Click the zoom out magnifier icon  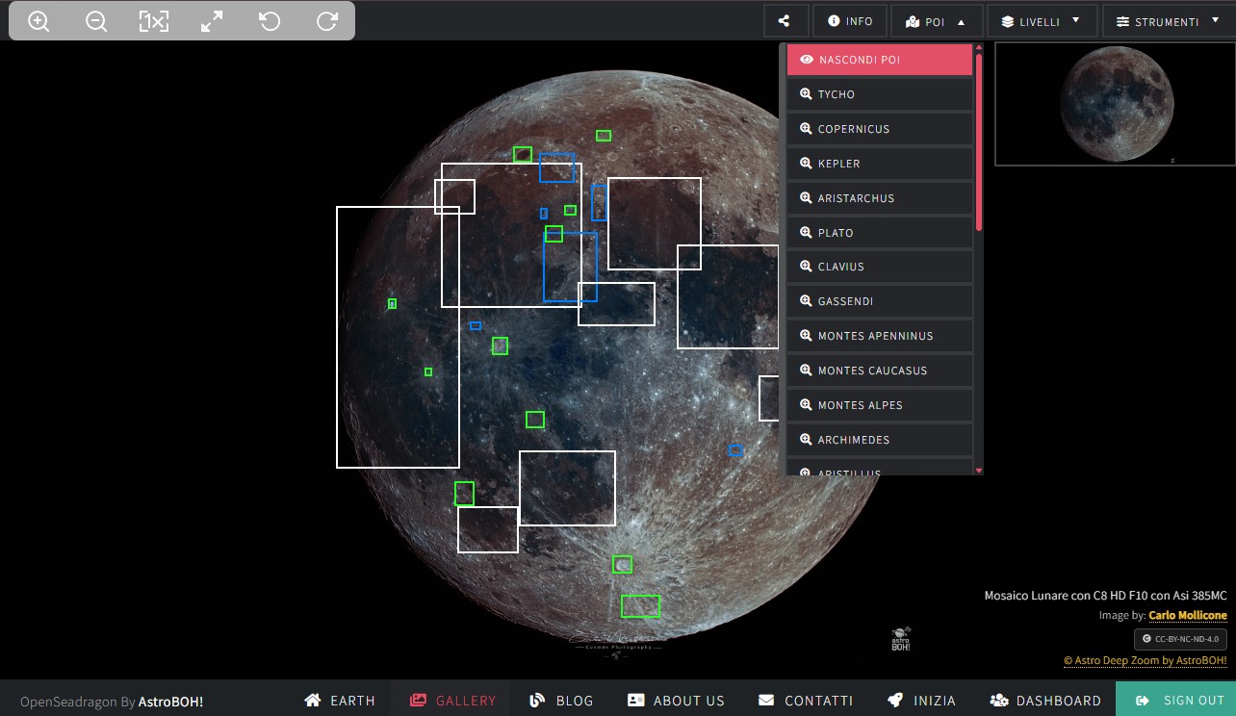click(96, 21)
